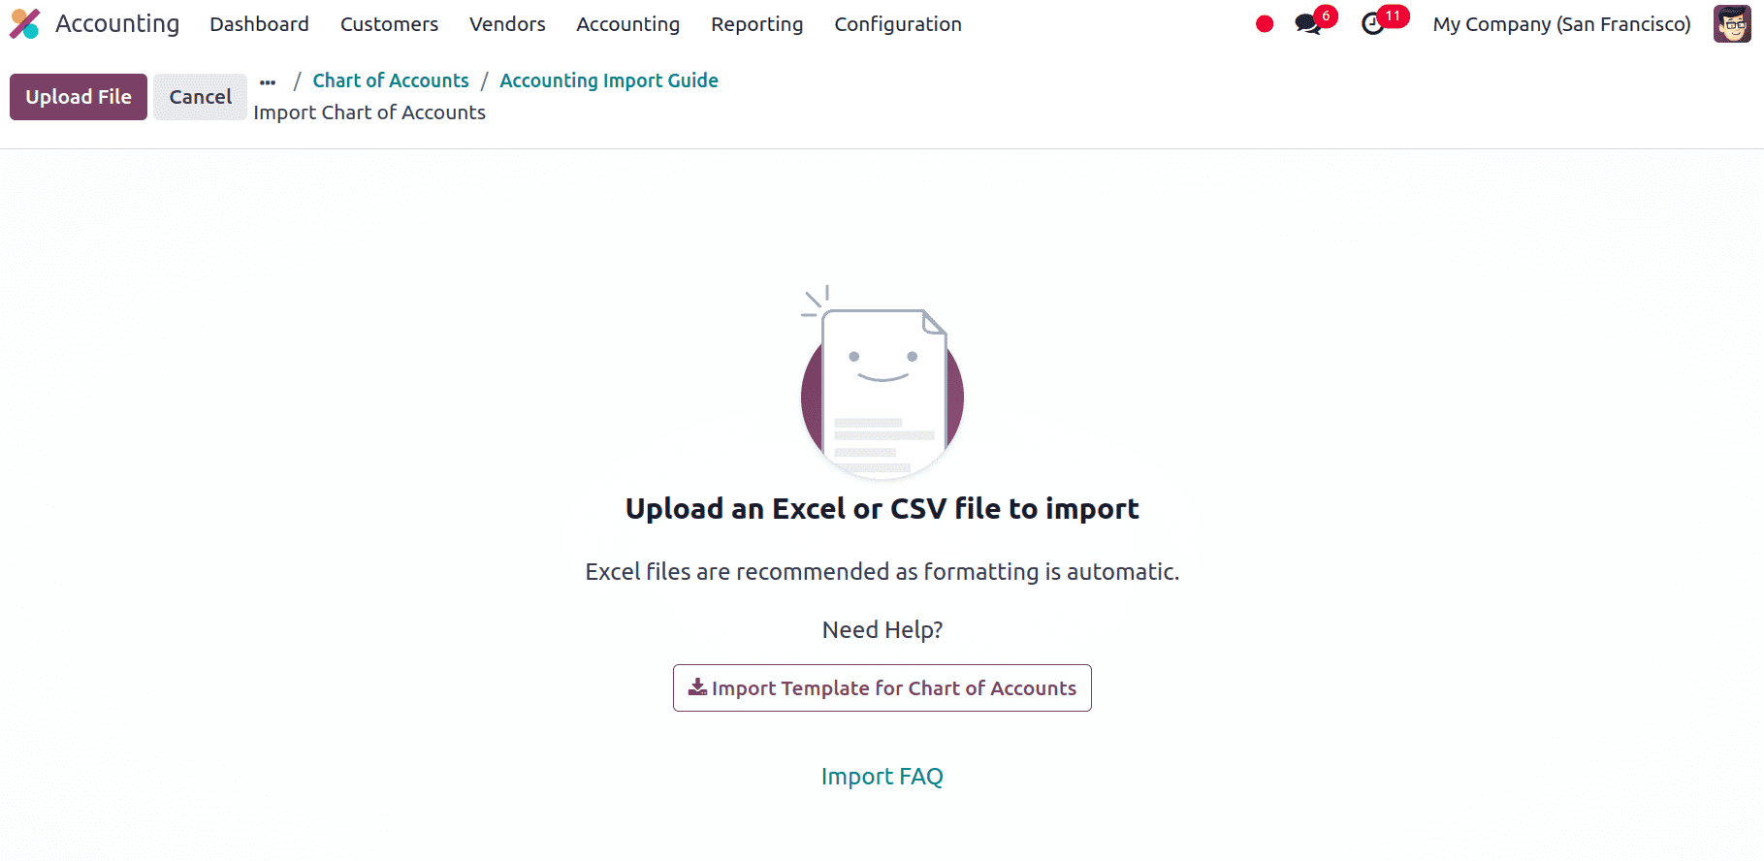
Task: Go to the Dashboard menu item
Action: 259,24
